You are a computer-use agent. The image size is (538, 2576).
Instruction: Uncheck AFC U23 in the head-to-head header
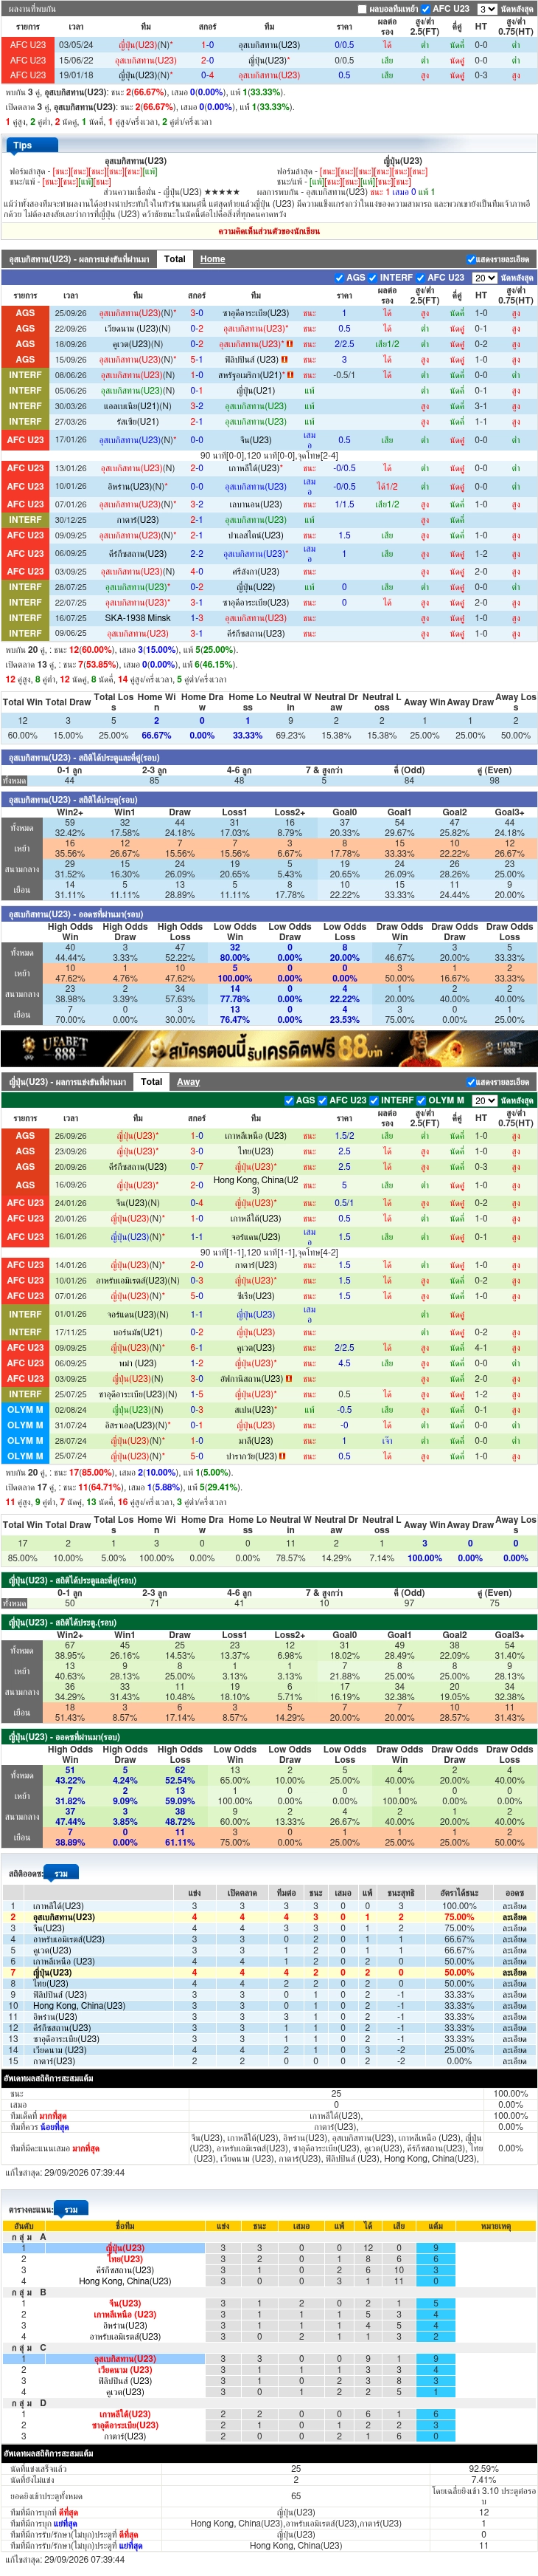tap(426, 9)
